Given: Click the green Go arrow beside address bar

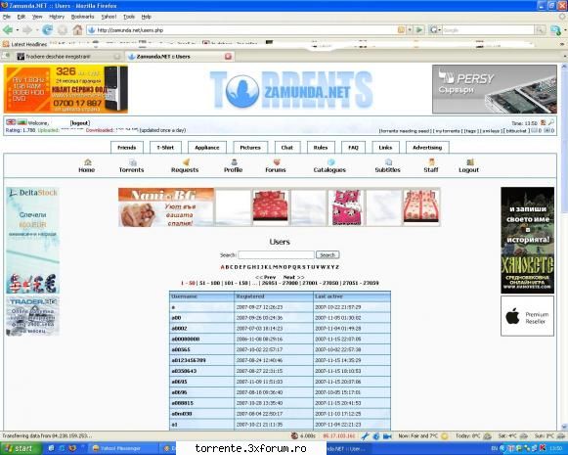Looking at the screenshot, I should pos(419,29).
